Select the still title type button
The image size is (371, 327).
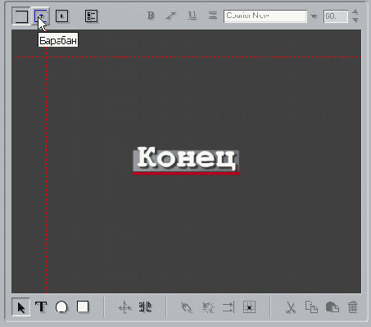click(x=20, y=16)
